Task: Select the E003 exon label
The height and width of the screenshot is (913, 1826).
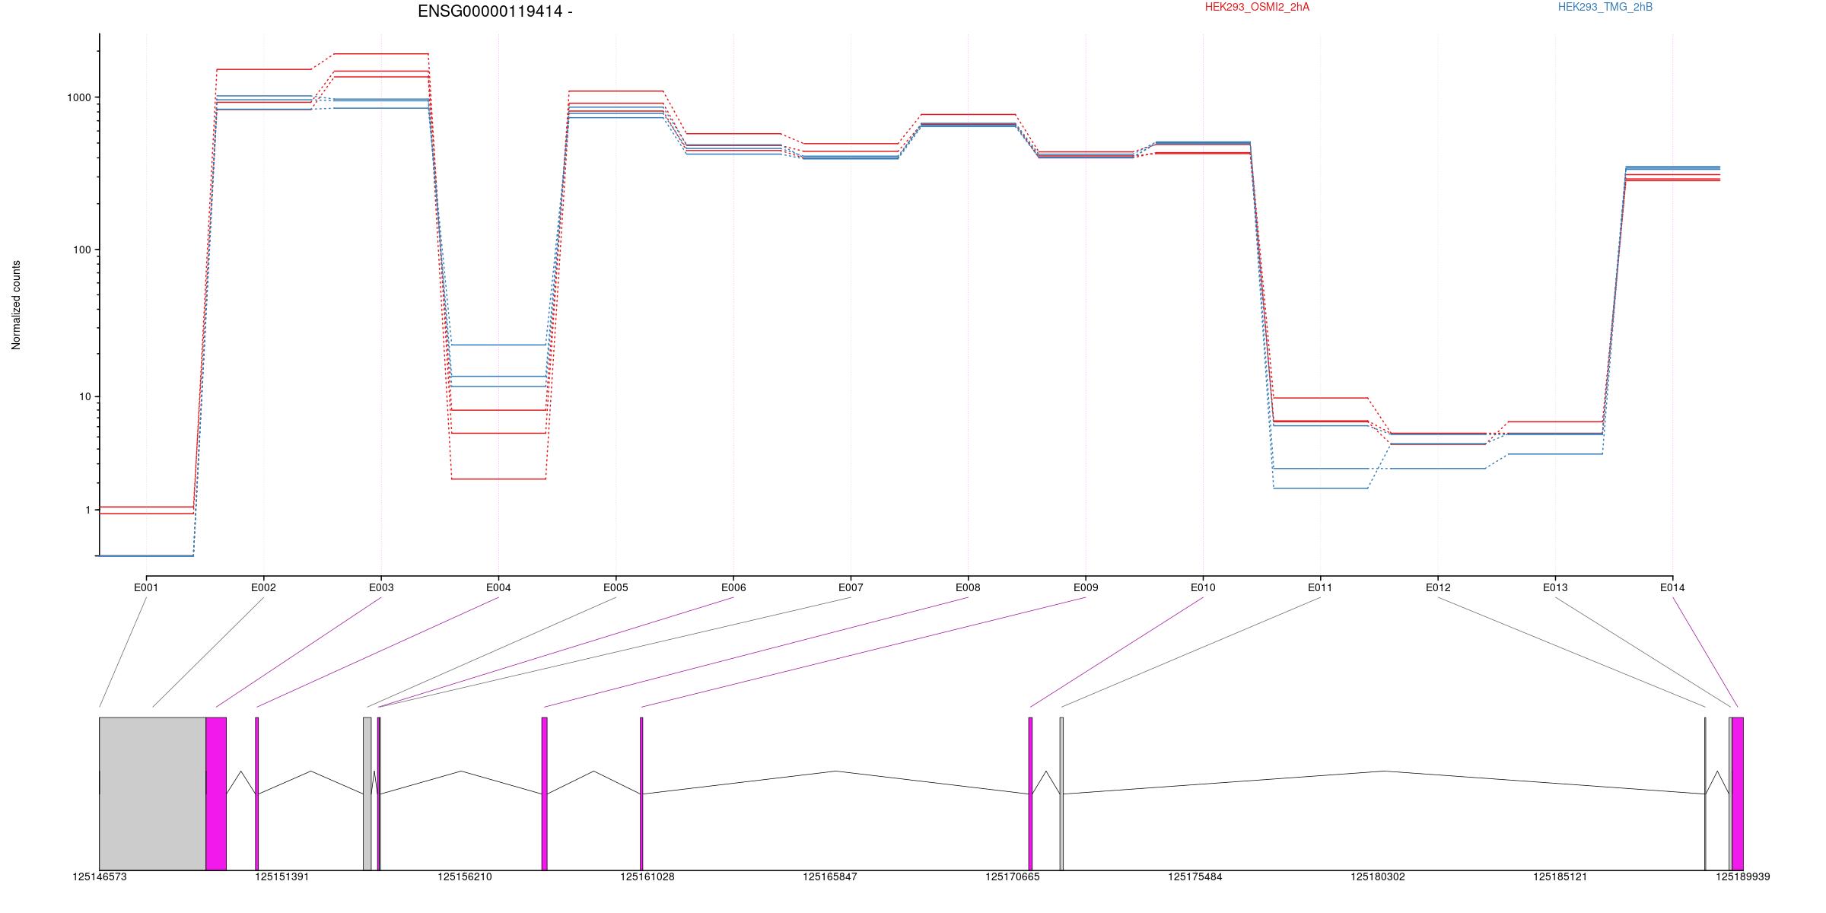Action: [381, 587]
